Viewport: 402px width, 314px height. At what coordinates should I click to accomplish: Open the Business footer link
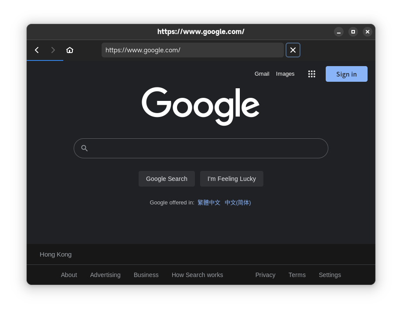[146, 275]
